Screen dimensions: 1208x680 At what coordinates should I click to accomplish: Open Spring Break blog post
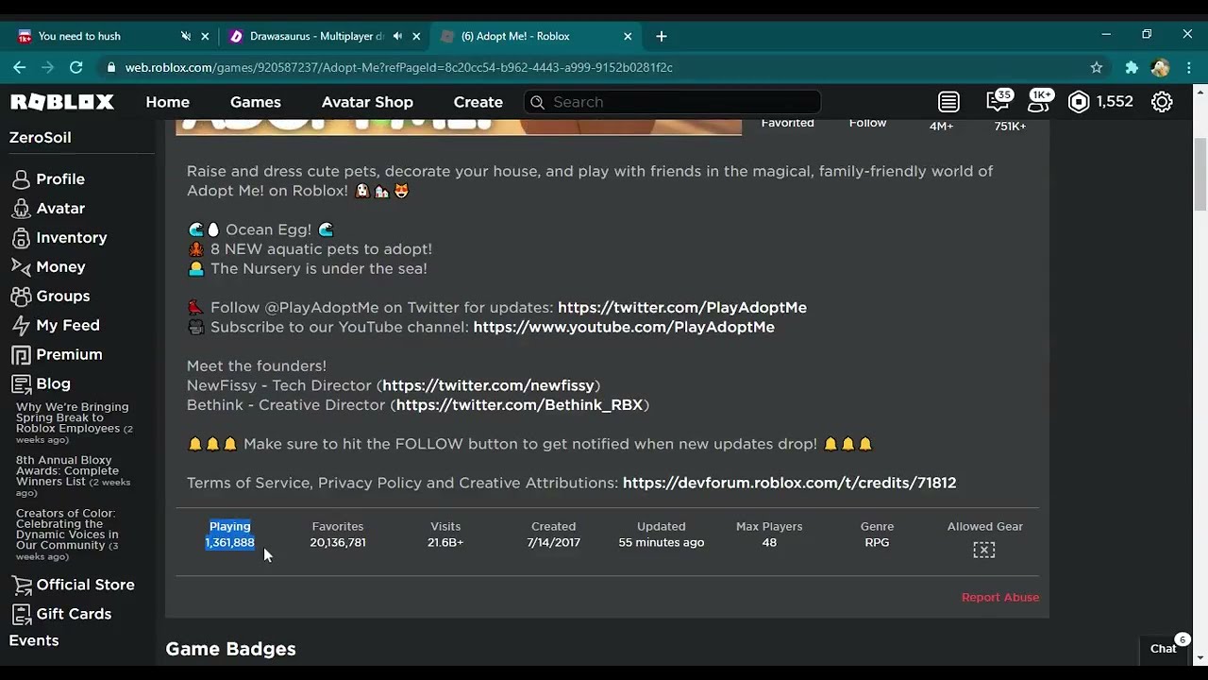[x=74, y=423]
